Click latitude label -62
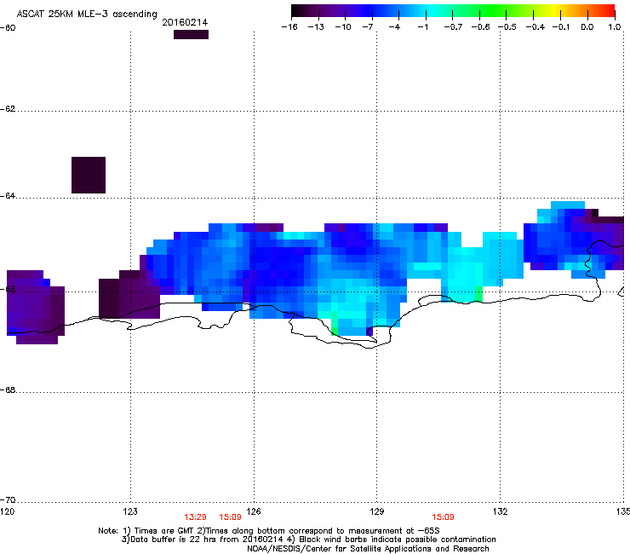This screenshot has width=630, height=554. click(8, 109)
